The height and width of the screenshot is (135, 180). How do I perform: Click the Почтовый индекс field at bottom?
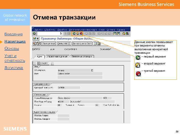click(63, 119)
